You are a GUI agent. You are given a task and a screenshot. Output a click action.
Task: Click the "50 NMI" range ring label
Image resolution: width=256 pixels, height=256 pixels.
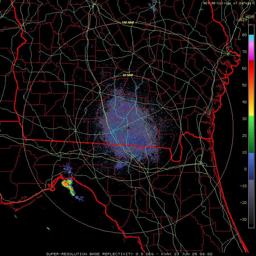128,75
